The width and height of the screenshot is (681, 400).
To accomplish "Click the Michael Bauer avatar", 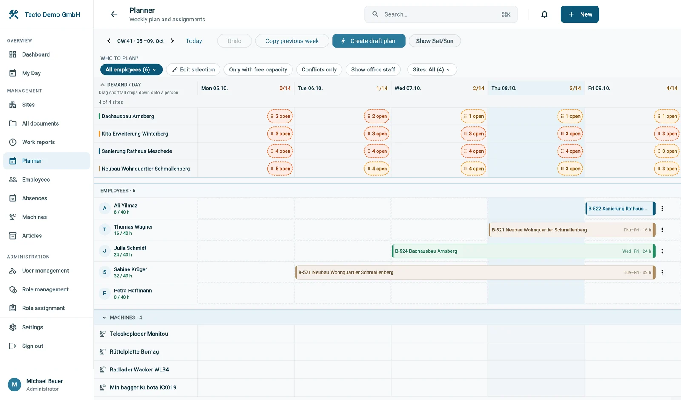I will coord(14,384).
